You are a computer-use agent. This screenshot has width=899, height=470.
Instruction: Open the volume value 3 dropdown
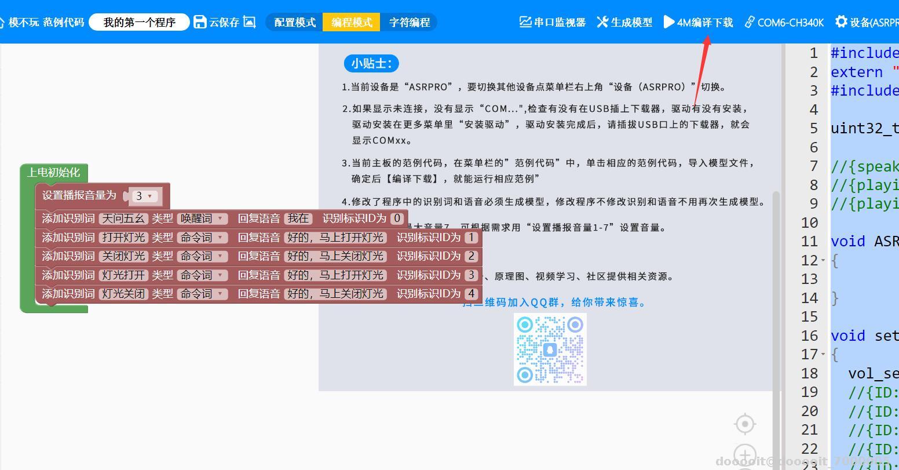[x=144, y=196]
